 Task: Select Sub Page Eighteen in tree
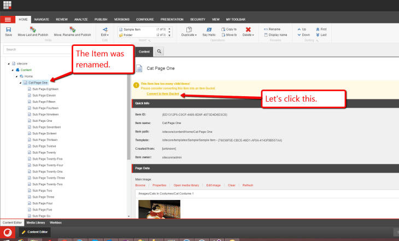43,89
